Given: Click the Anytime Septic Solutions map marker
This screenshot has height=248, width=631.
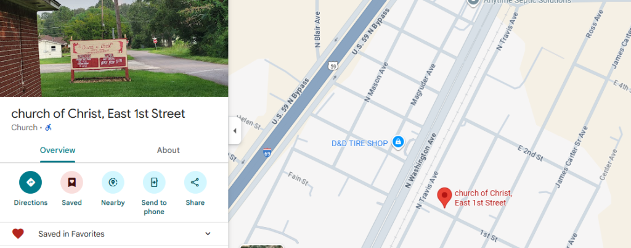Looking at the screenshot, I should 473,2.
